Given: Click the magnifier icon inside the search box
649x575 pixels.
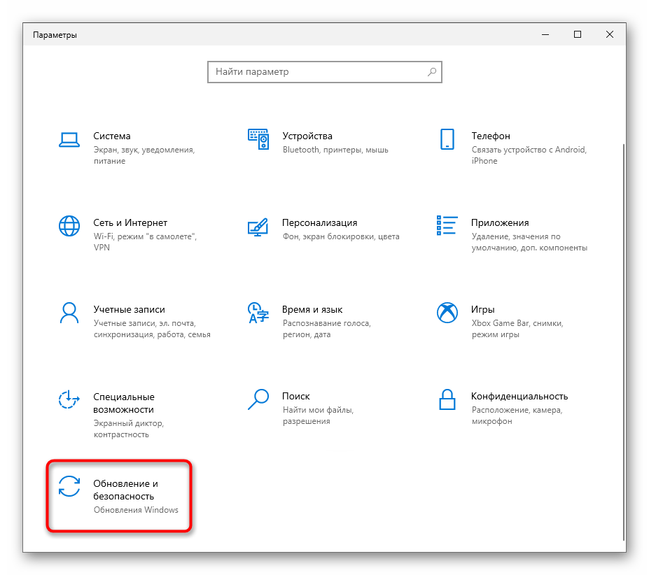Looking at the screenshot, I should tap(432, 71).
